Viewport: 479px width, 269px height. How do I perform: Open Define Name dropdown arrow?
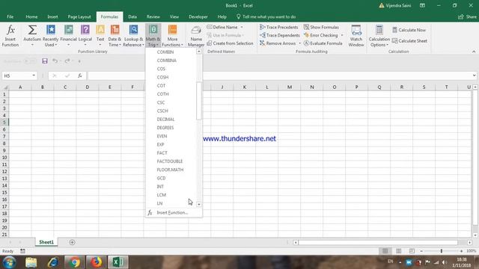[x=242, y=27]
